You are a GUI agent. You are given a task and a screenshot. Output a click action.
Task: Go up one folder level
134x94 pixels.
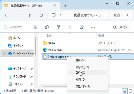click(x=30, y=15)
